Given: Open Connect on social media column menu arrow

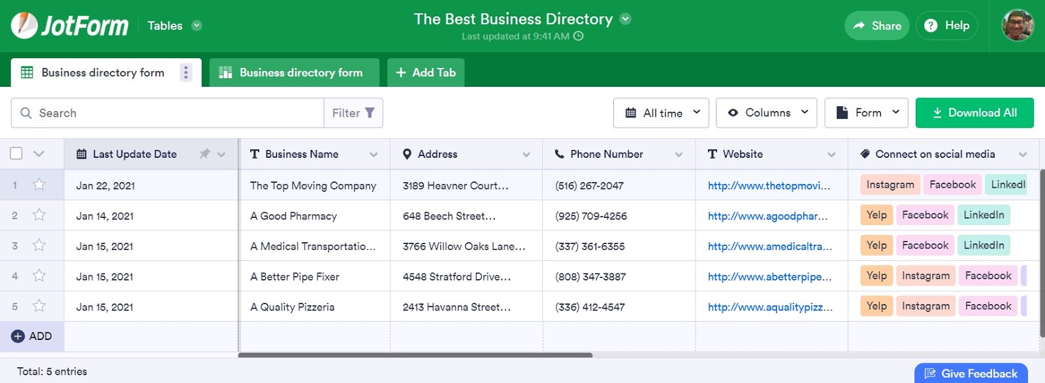Looking at the screenshot, I should click(x=1023, y=155).
